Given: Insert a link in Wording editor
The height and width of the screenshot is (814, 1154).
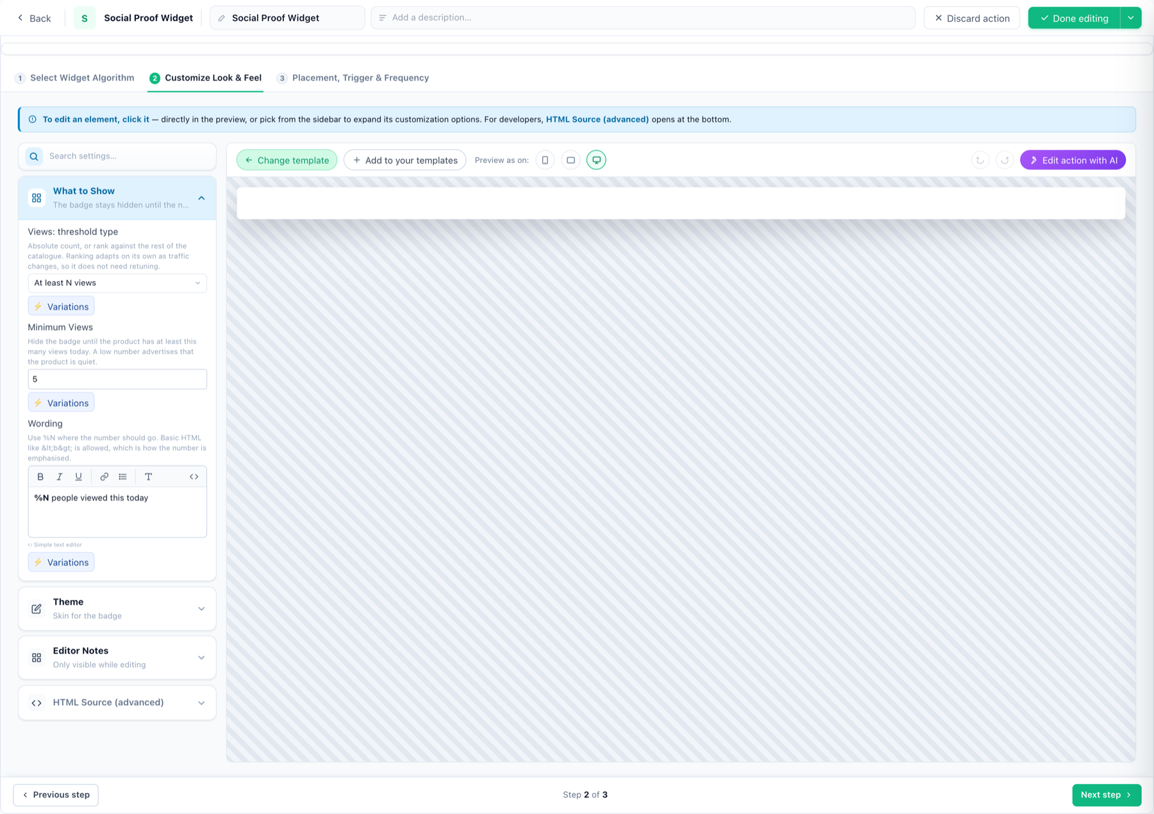Looking at the screenshot, I should [x=104, y=477].
